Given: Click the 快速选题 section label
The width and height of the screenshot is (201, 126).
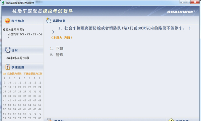Looking at the screenshot, I should 18,67.
